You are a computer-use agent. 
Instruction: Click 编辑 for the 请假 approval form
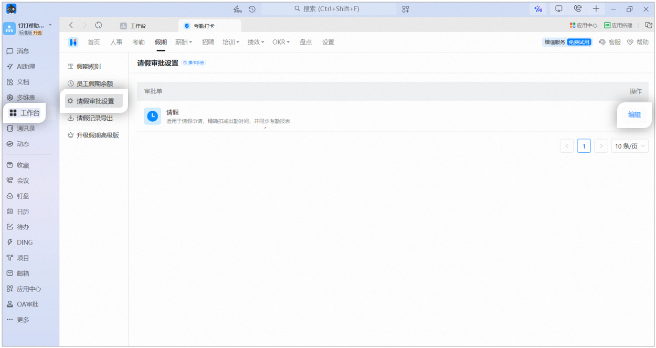634,115
